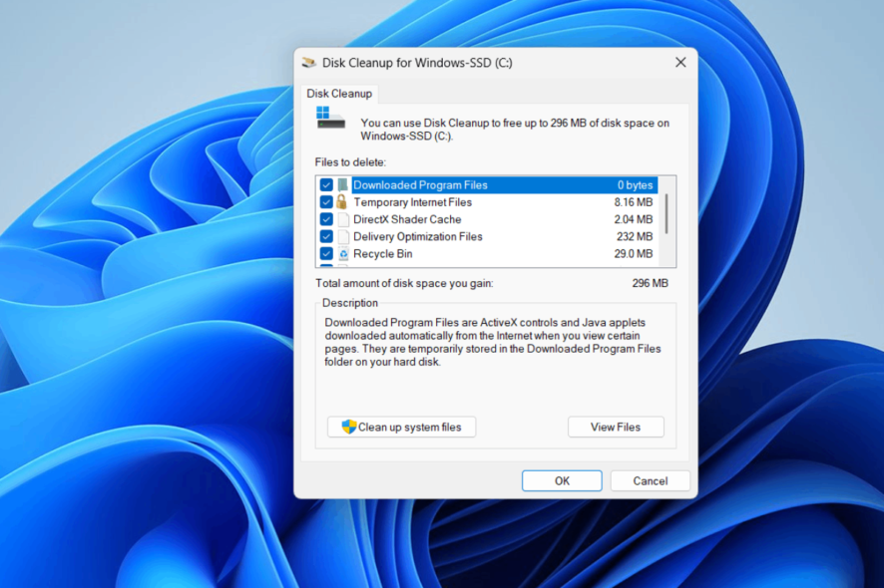Toggle the Delivery Optimization Files checkbox
The image size is (884, 588).
(x=326, y=236)
